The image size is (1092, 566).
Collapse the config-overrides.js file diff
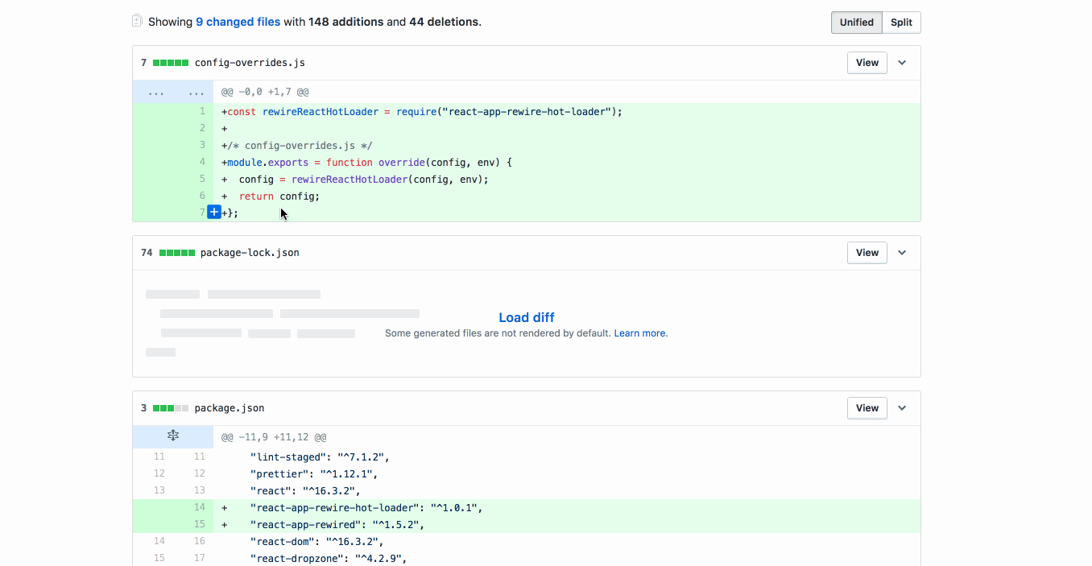pos(902,63)
